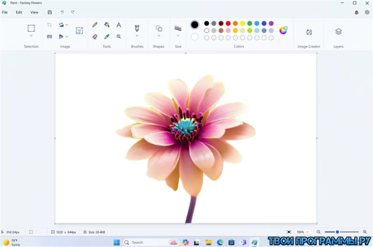Expand the Shapes dropdown chevron
The height and width of the screenshot is (247, 373).
[x=159, y=36]
